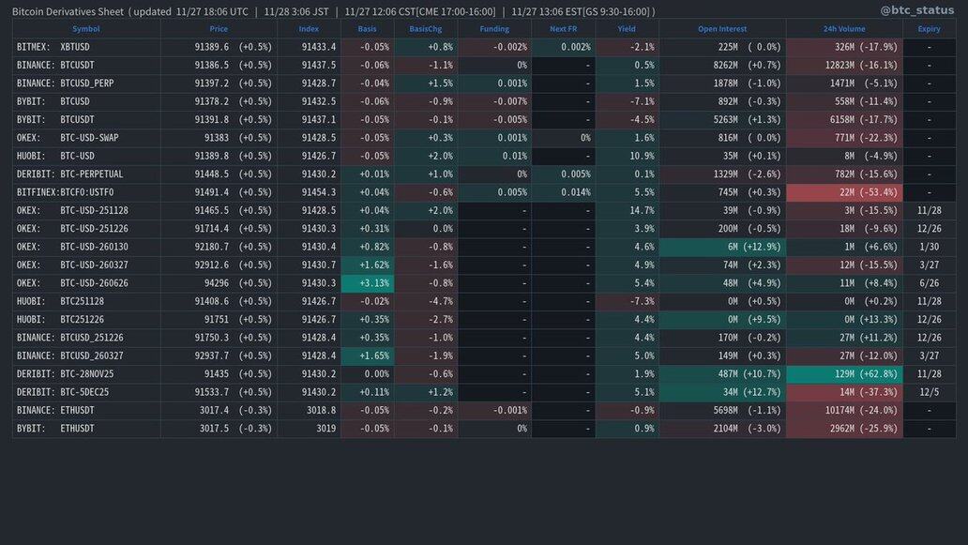Screen dimensions: 968x545
Task: Click the Next FR column header
Action: (563, 29)
